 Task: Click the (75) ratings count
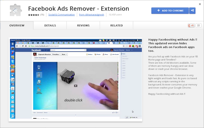click(42, 15)
